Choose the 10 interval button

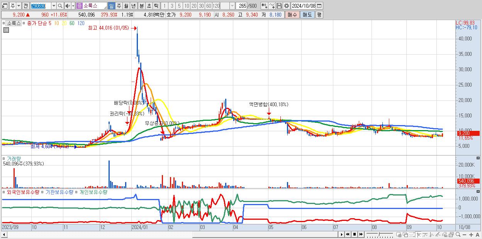187,6
